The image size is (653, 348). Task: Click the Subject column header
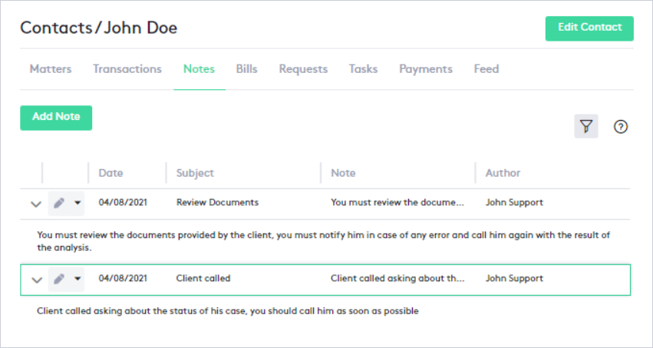pyautogui.click(x=195, y=173)
